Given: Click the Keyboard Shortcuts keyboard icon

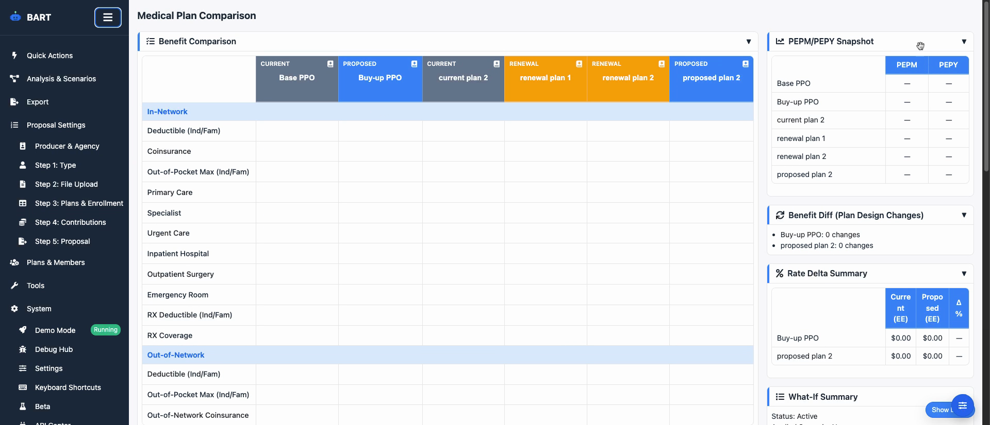Looking at the screenshot, I should pos(23,387).
